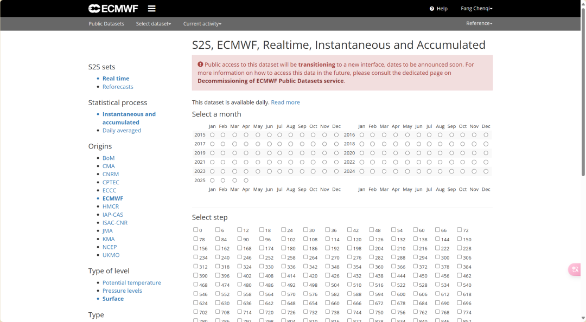
Task: Select HMCR origin
Action: click(111, 206)
